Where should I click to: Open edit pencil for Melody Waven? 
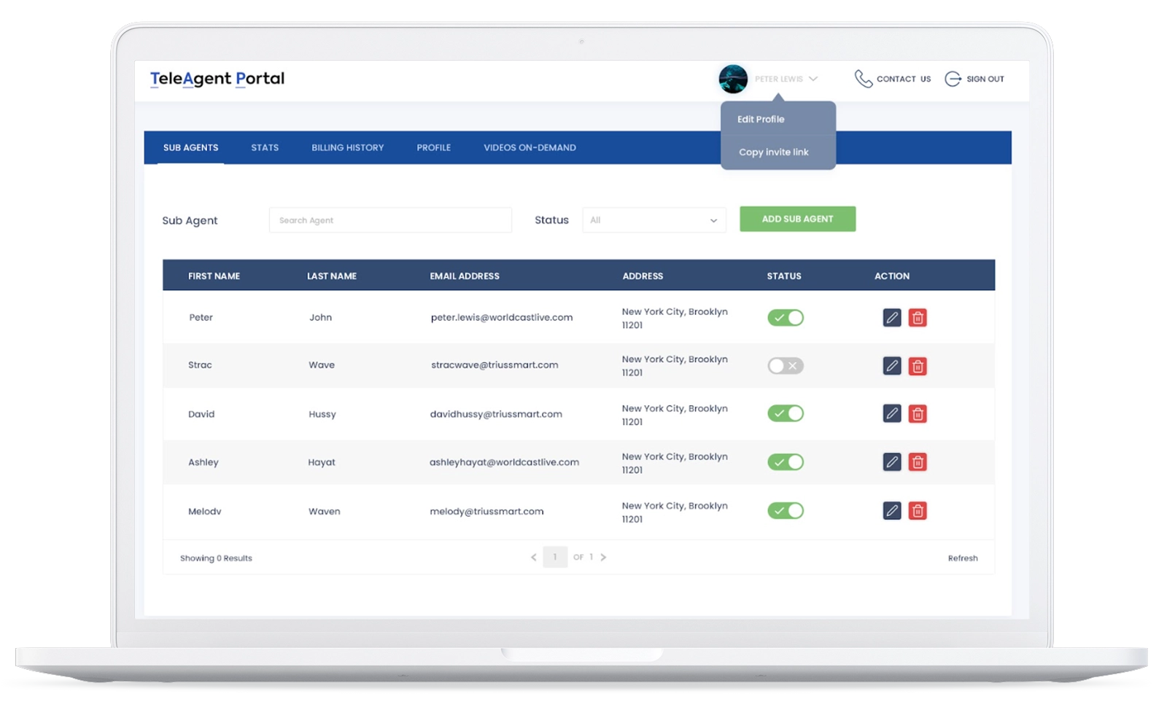891,510
